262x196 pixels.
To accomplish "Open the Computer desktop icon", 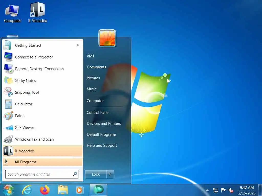I will pyautogui.click(x=12, y=13).
